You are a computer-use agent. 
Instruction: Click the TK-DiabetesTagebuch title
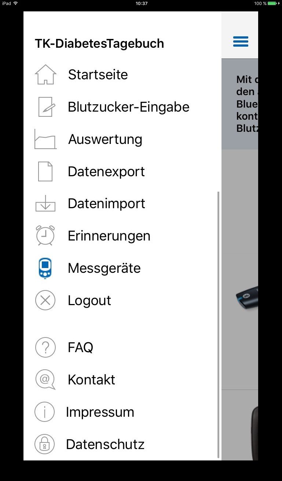pyautogui.click(x=99, y=43)
